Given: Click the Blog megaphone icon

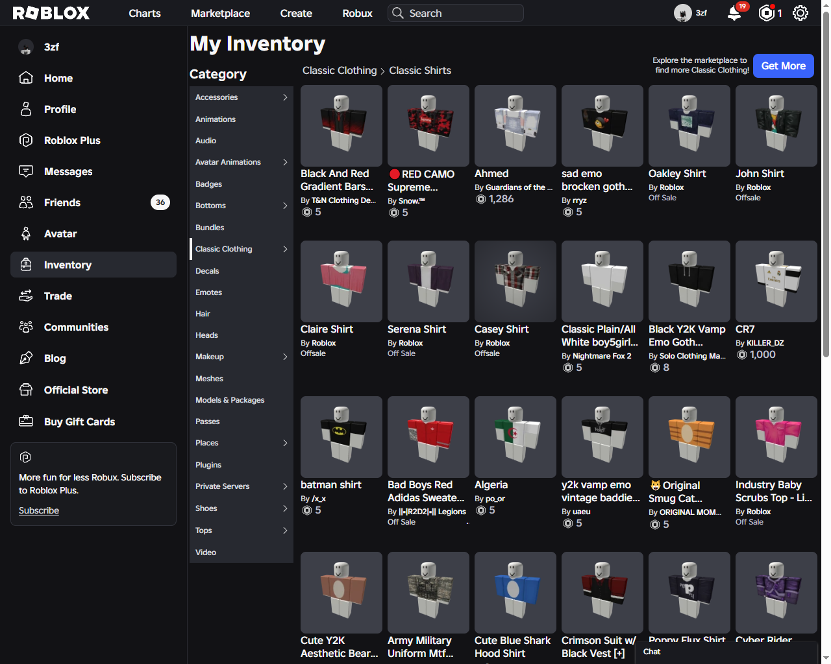Looking at the screenshot, I should click(x=26, y=358).
